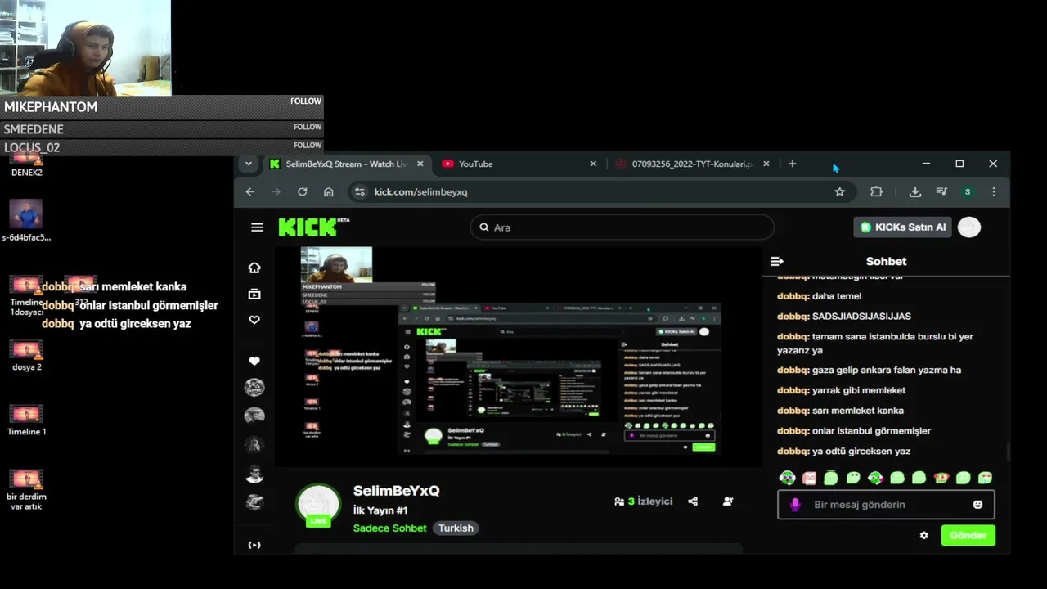Click FOLLOW next to LOCUS_02

pyautogui.click(x=308, y=146)
